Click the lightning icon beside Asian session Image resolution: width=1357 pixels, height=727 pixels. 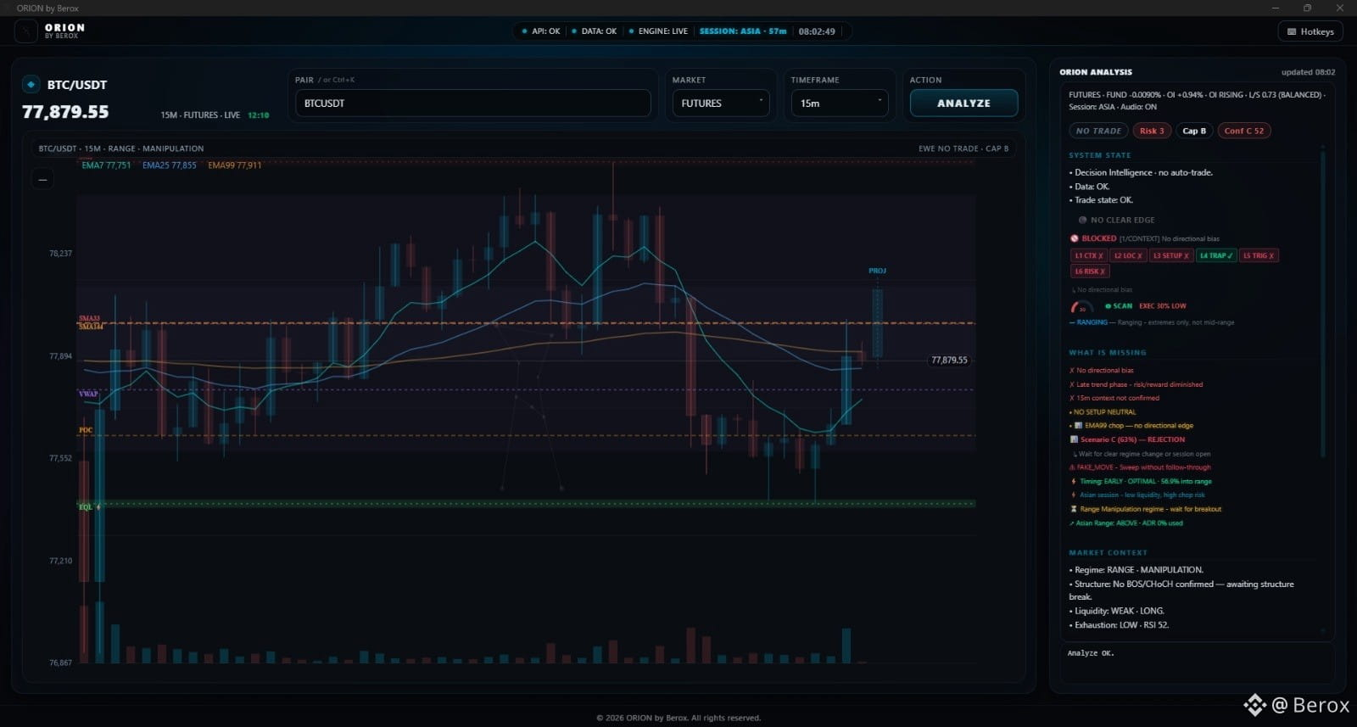coord(1074,495)
